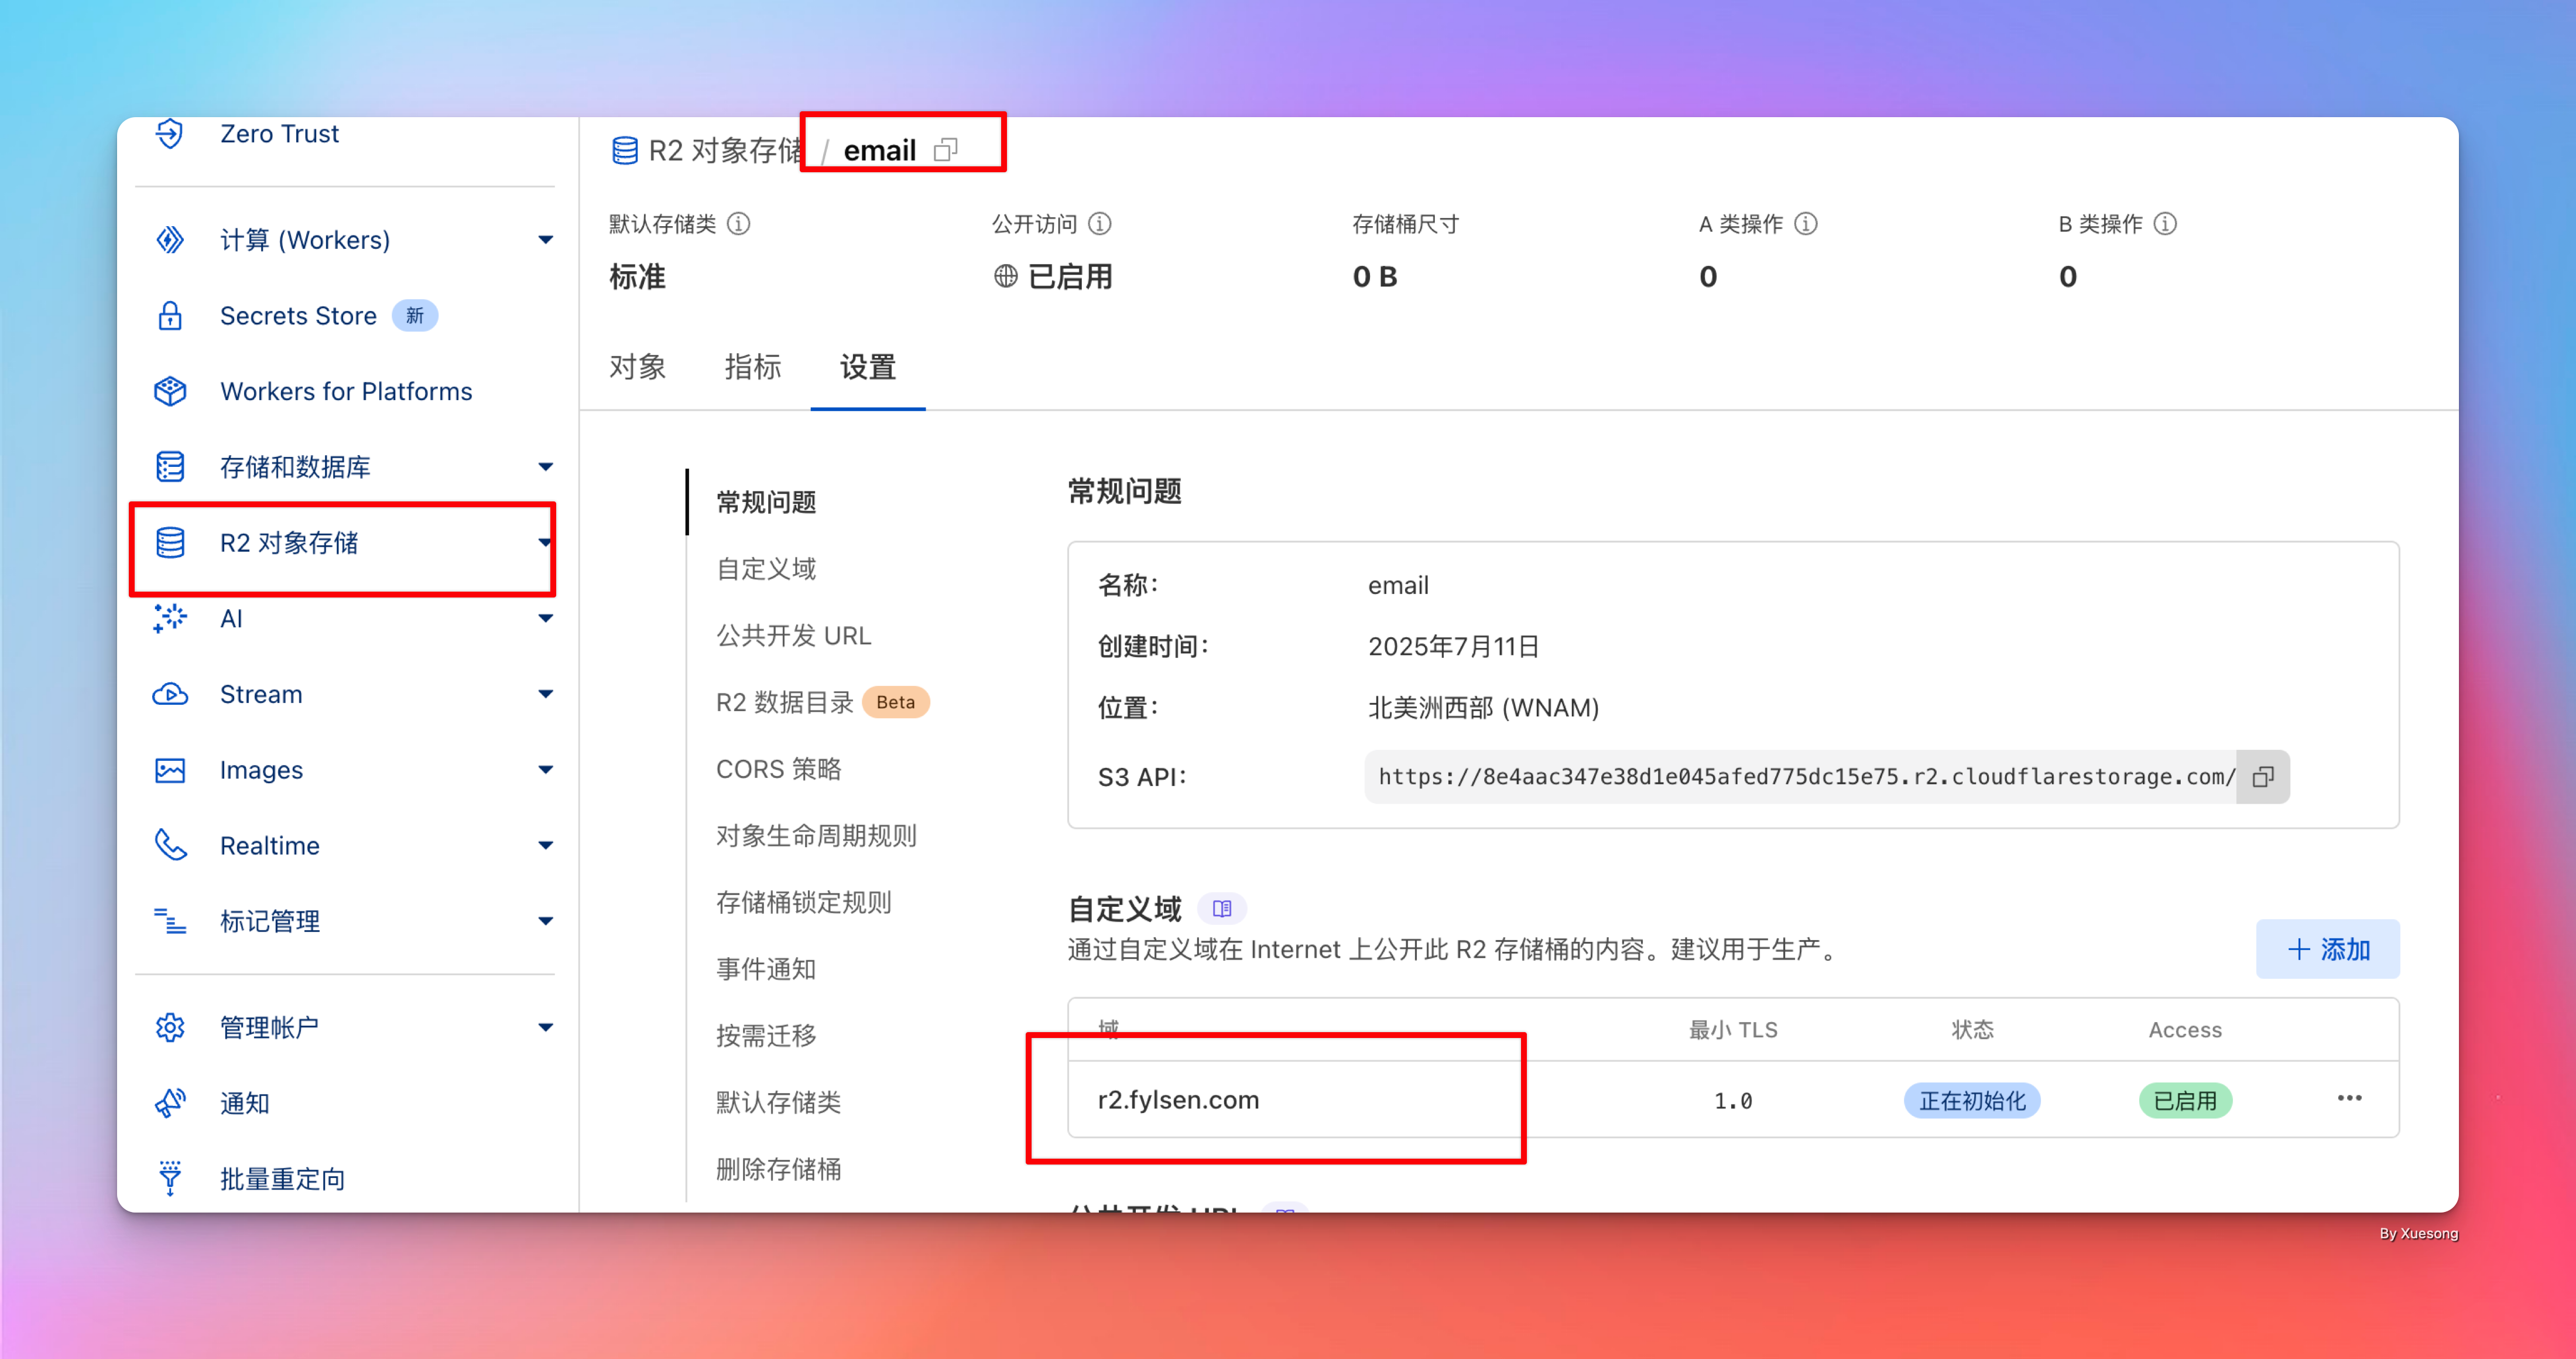Click the 正在初始化 status badge
2576x1359 pixels.
point(1972,1101)
